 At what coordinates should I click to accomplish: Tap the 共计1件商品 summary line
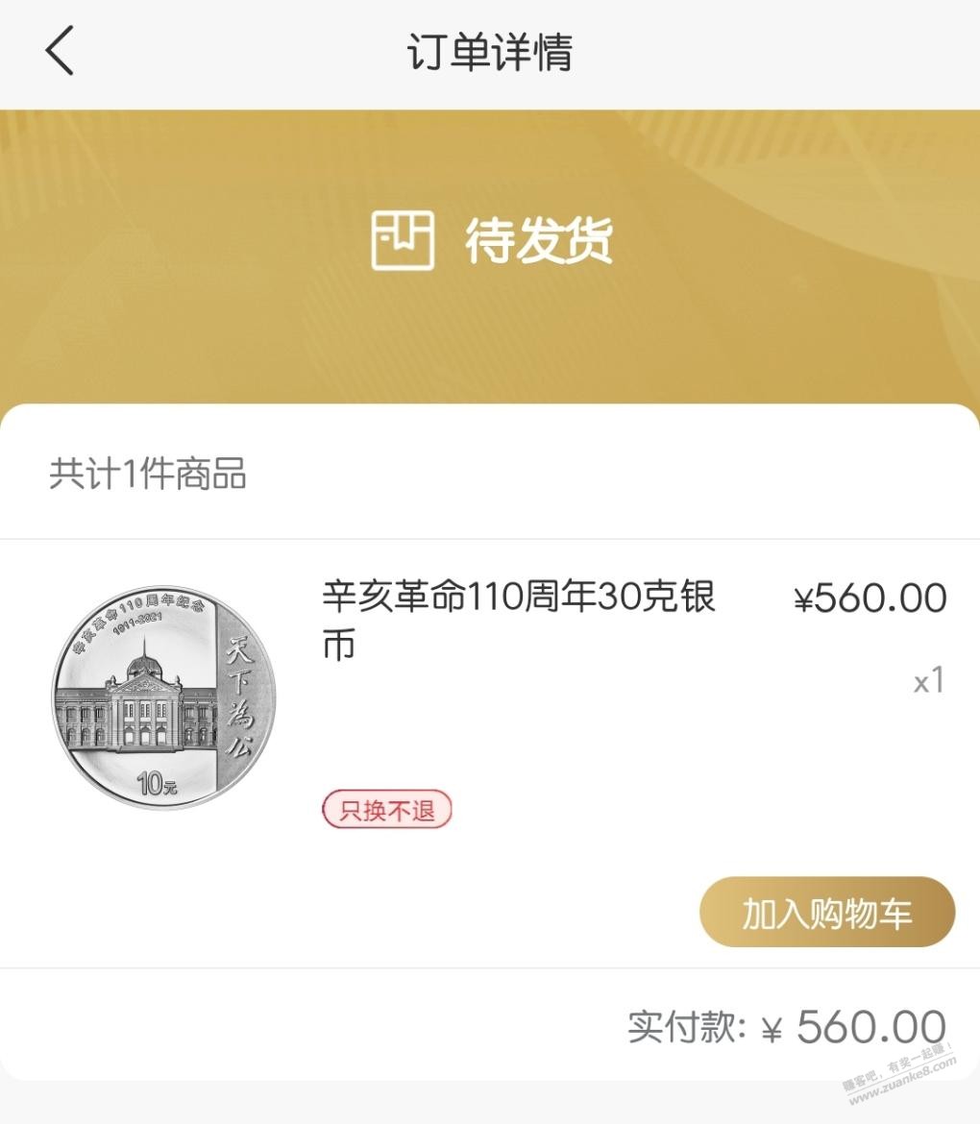(148, 474)
